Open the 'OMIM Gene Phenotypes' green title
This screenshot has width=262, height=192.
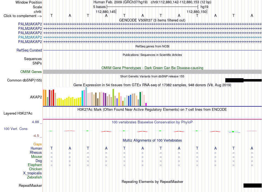coord(153,68)
